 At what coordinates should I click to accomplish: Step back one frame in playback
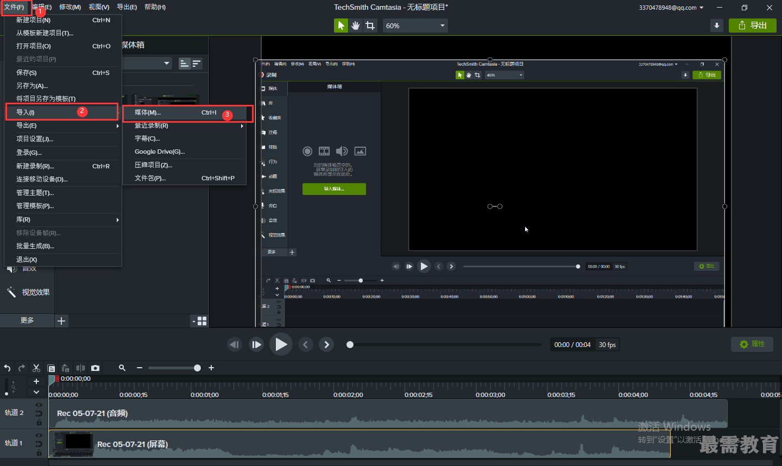coord(234,344)
